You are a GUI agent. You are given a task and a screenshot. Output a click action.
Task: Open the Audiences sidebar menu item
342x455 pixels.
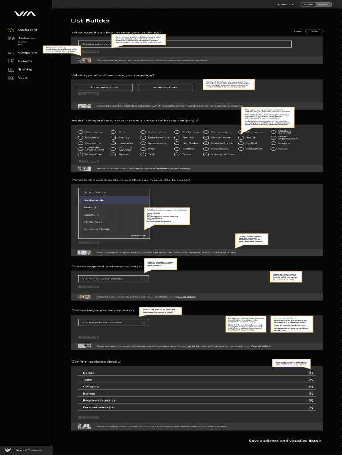point(27,38)
